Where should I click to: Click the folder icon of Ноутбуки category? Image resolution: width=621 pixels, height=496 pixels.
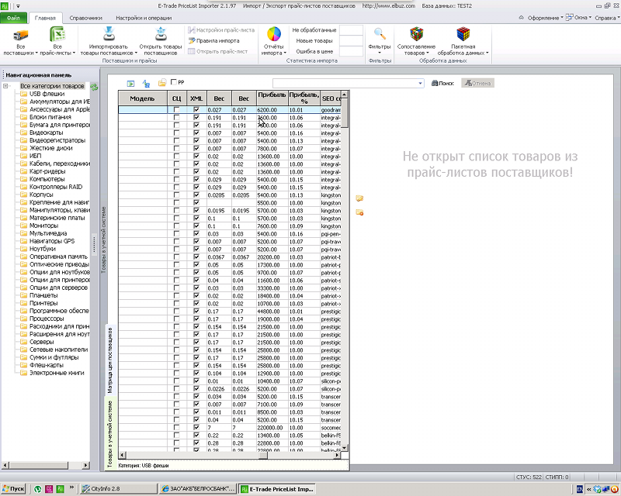(x=24, y=249)
